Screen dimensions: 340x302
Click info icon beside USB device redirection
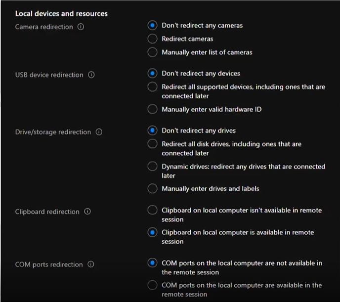91,75
